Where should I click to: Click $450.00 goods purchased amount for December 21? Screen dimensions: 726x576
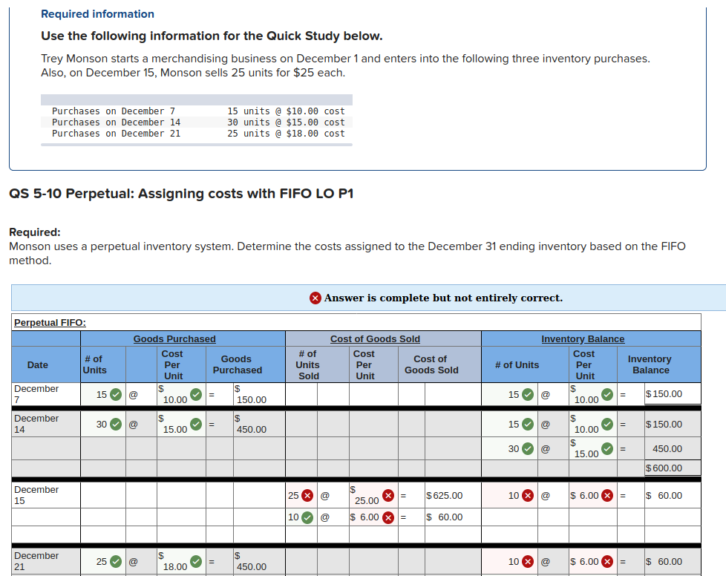[250, 562]
